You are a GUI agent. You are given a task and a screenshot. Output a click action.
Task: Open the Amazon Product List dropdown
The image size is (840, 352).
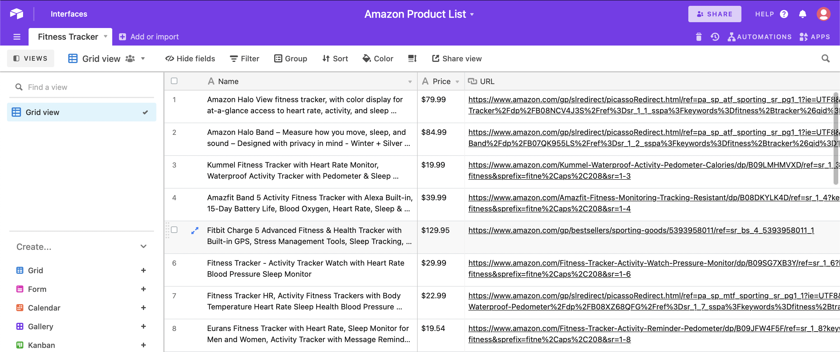tap(472, 14)
